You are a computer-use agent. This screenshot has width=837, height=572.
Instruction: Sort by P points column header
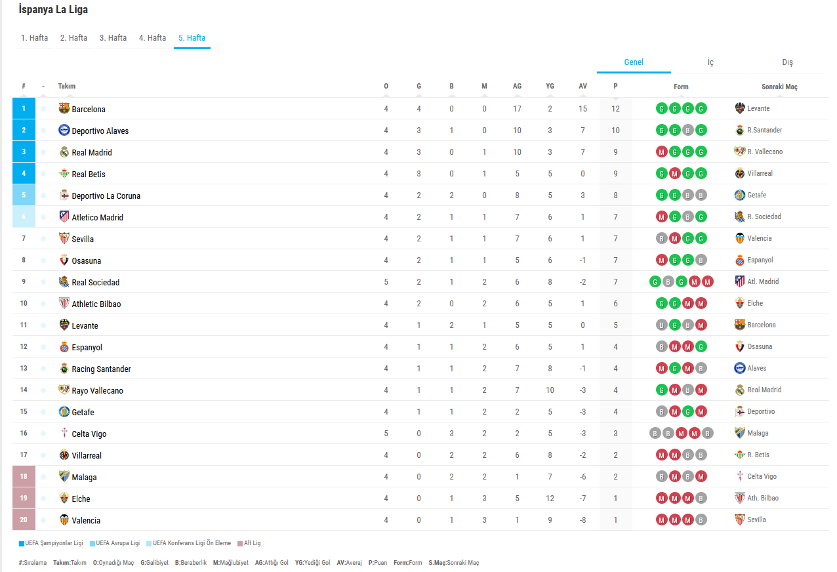(x=615, y=86)
